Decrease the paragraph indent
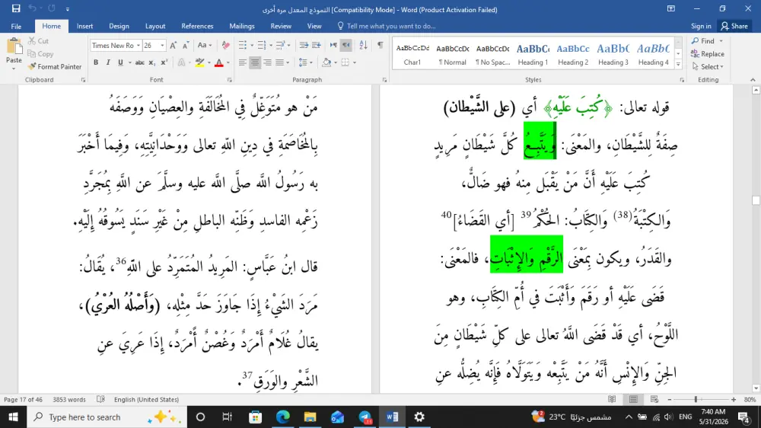The image size is (761, 428). [x=304, y=45]
